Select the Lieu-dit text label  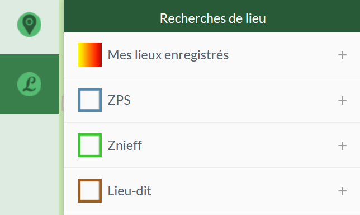point(130,190)
